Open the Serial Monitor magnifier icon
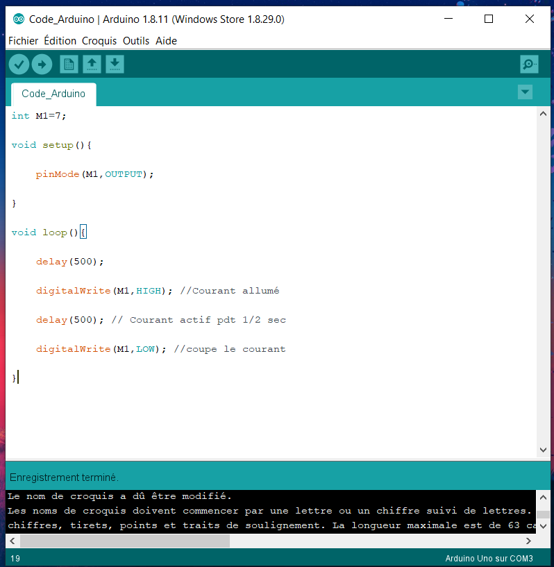Viewport: 554px width, 567px height. pos(529,65)
